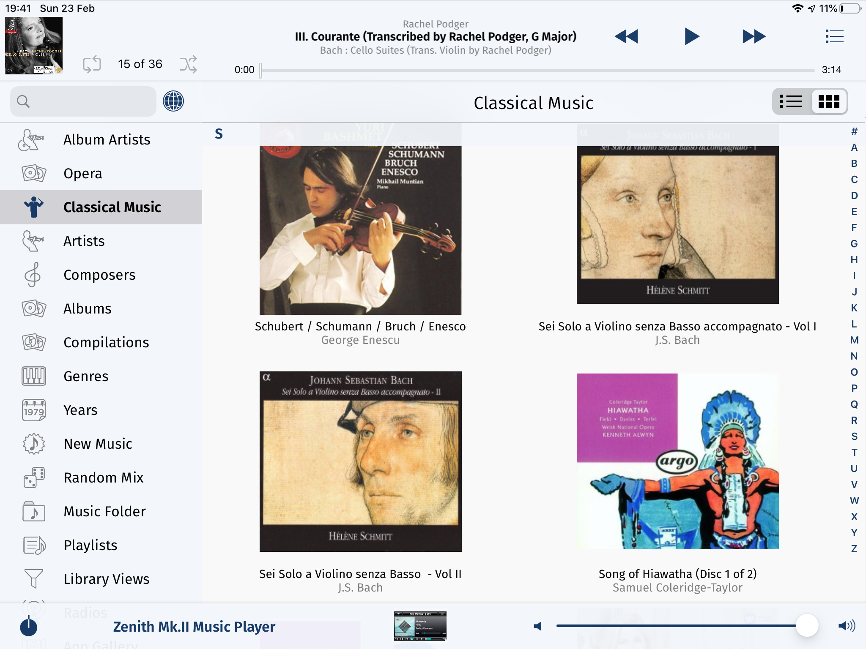Start a Random Mix
The image size is (866, 649).
click(101, 477)
